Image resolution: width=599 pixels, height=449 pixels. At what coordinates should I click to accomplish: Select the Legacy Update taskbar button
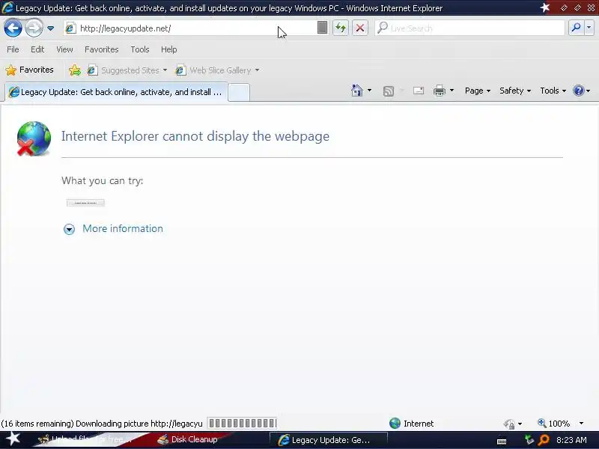tap(329, 440)
